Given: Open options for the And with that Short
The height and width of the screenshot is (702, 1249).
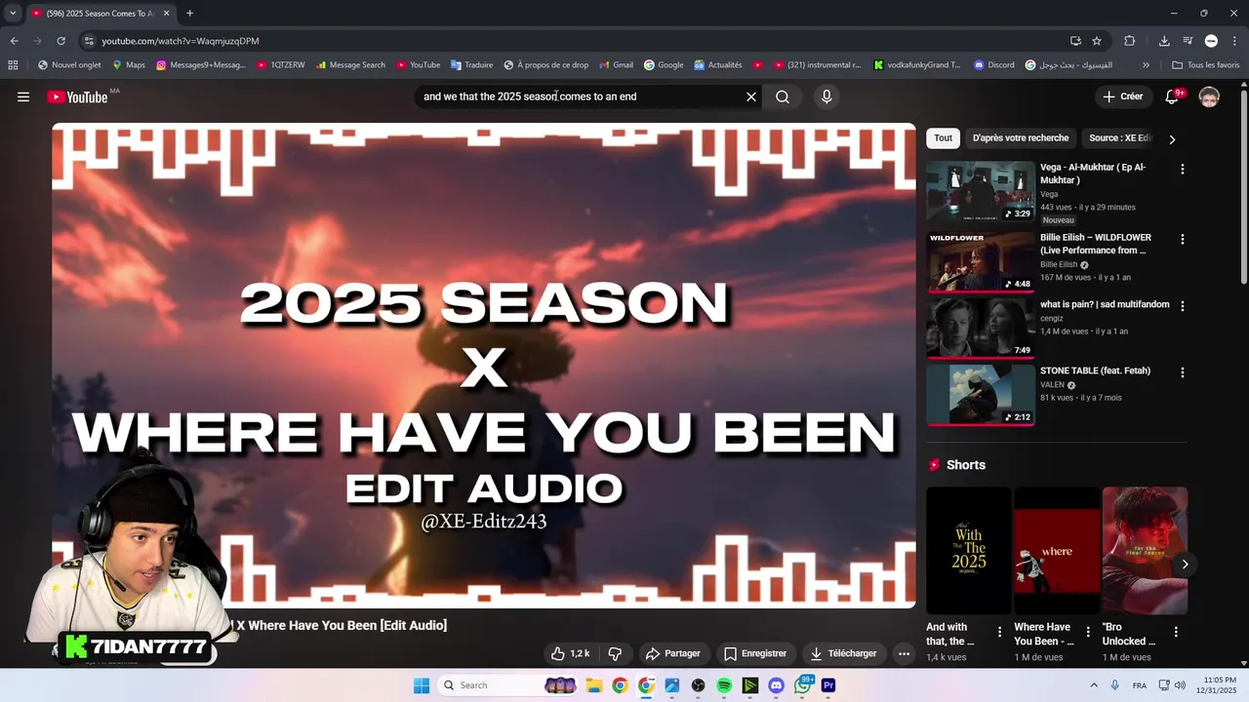Looking at the screenshot, I should click(999, 632).
